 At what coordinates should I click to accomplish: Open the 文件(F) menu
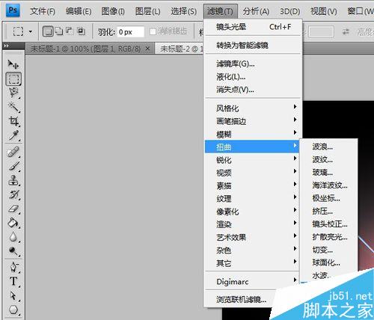(43, 11)
